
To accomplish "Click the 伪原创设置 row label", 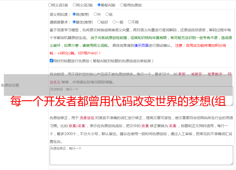I will [10, 85].
